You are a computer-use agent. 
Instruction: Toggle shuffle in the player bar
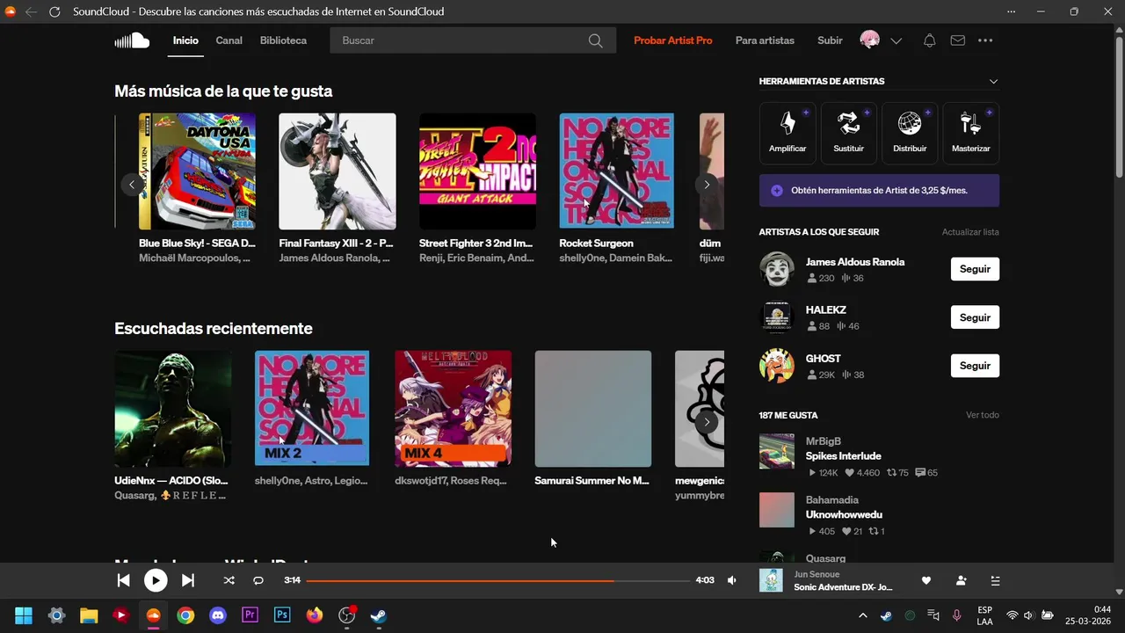[x=229, y=580]
